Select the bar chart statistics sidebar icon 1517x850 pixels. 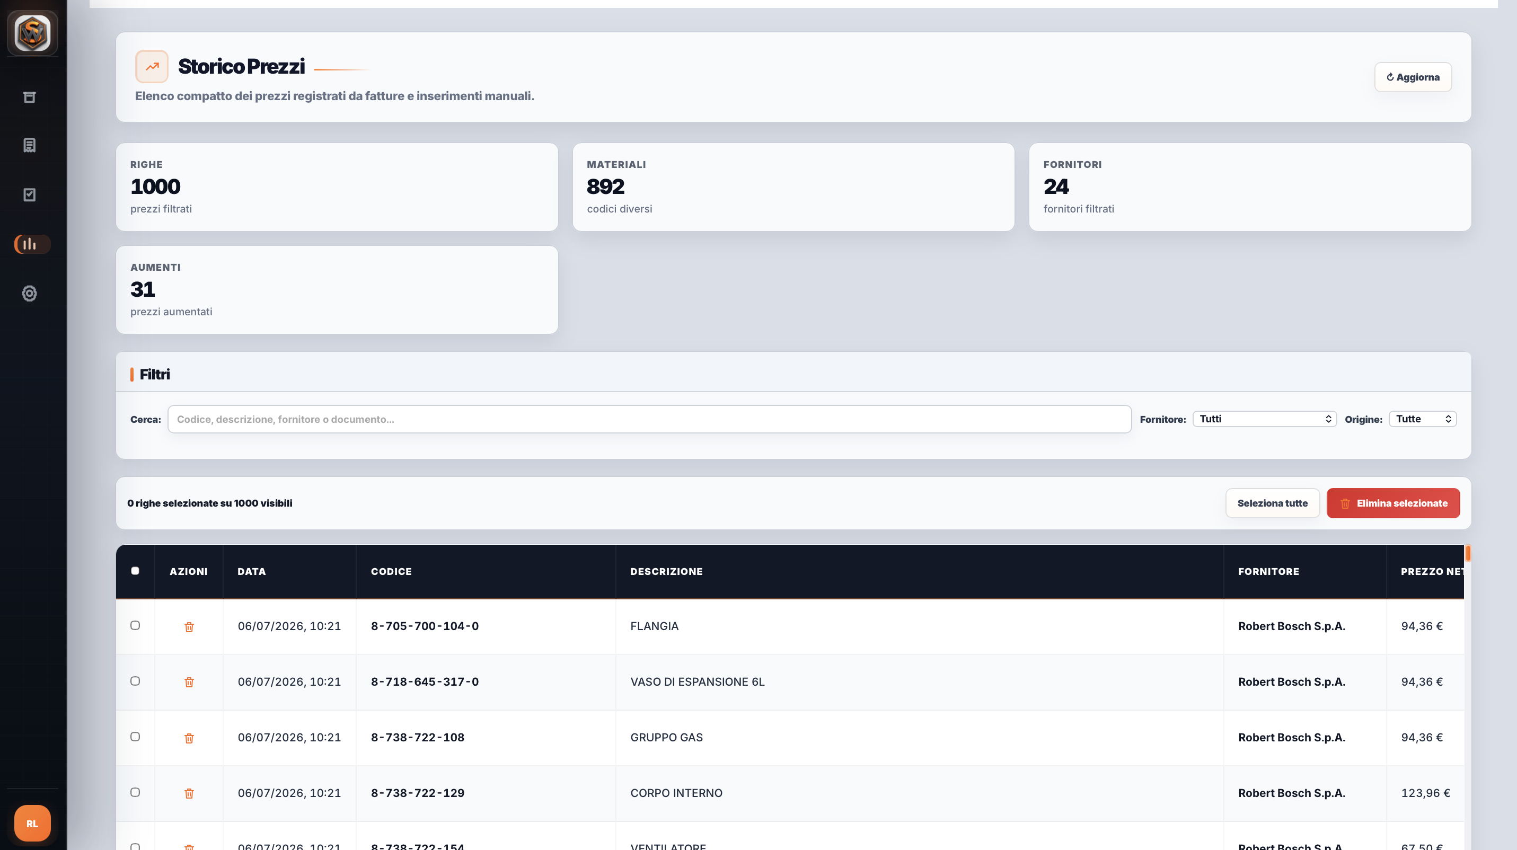(x=32, y=244)
